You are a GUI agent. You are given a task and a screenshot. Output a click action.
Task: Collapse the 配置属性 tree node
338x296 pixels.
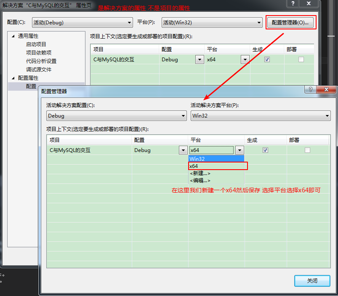(13, 78)
